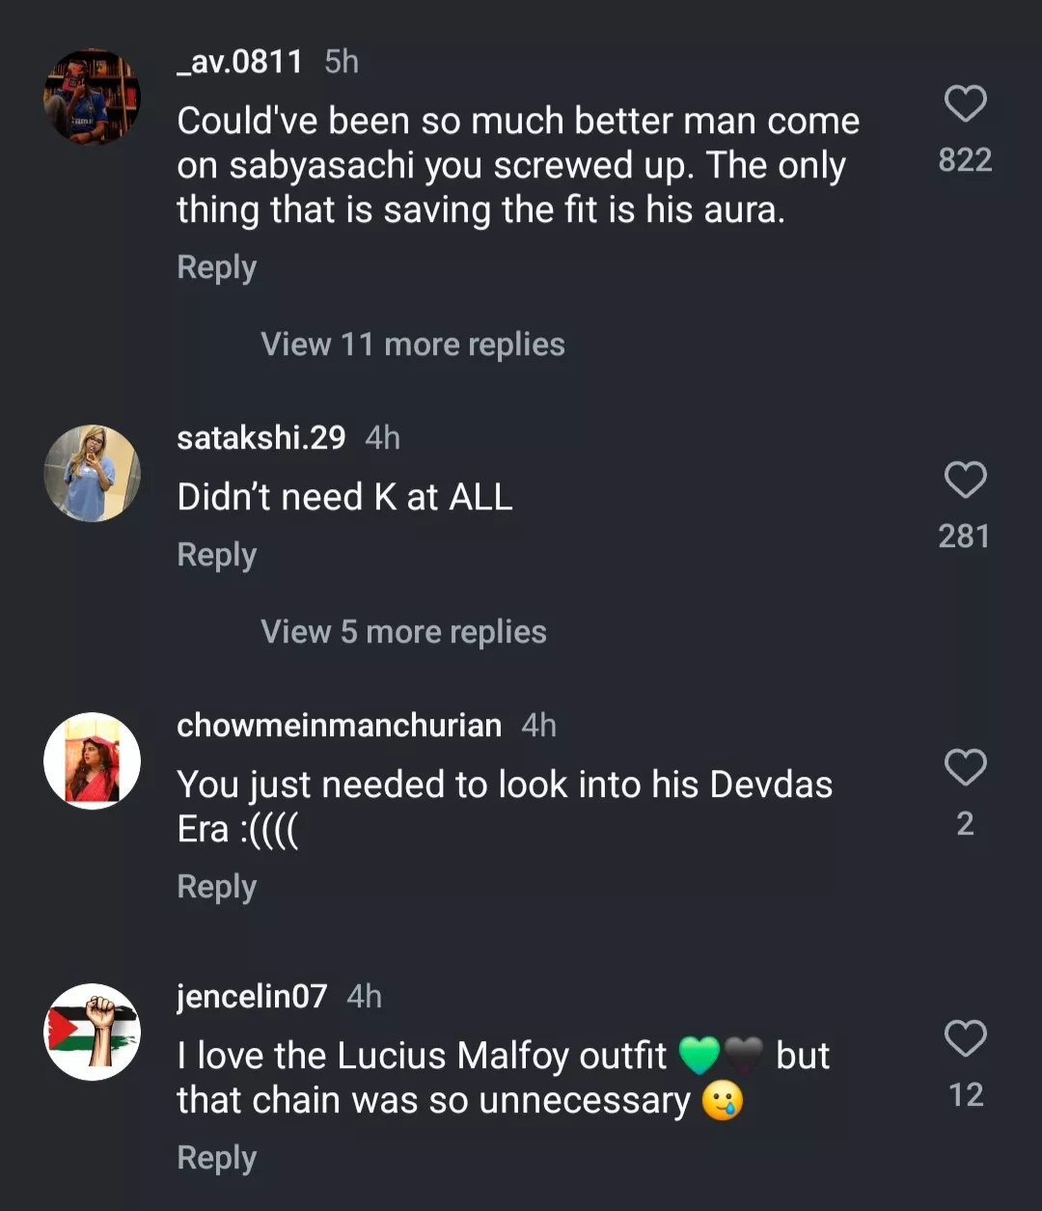
Task: Like satakshi.29's comment with the heart
Action: point(965,481)
